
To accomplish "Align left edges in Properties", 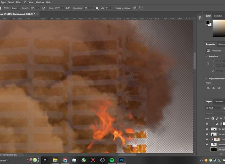I will pos(208,88).
